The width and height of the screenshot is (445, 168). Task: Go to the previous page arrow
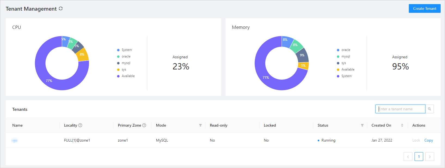pos(408,157)
